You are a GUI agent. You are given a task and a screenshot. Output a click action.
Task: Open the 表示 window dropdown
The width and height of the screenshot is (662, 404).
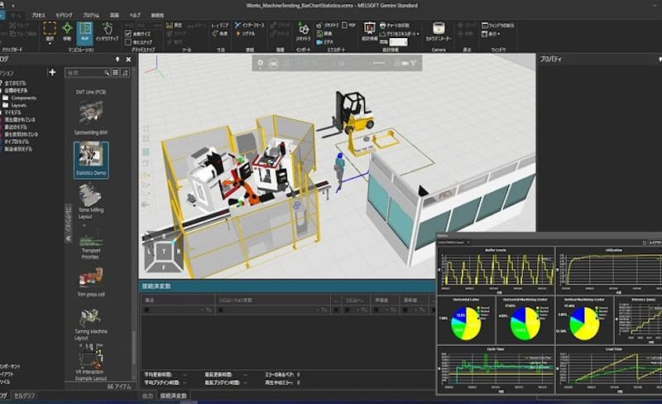(491, 34)
